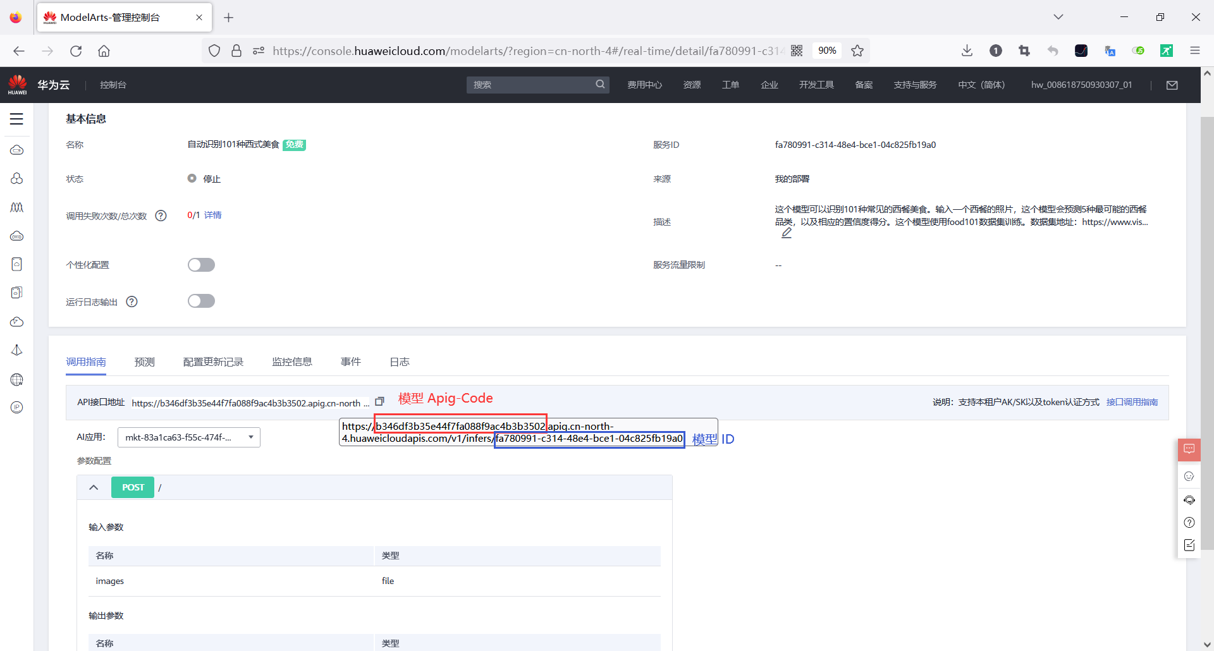Open the hamburger menu in the left sidebar
The height and width of the screenshot is (651, 1214).
pos(16,119)
